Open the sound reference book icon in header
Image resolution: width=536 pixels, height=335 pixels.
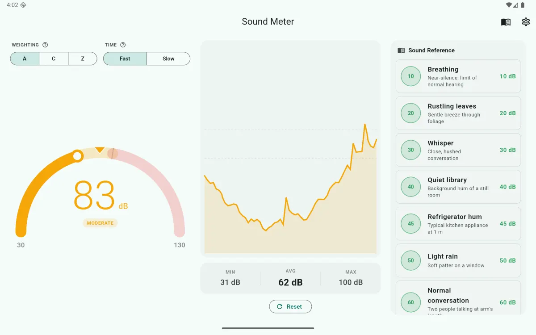tap(506, 22)
